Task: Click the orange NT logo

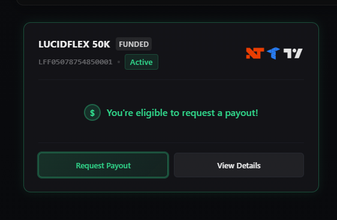Action: [x=255, y=53]
